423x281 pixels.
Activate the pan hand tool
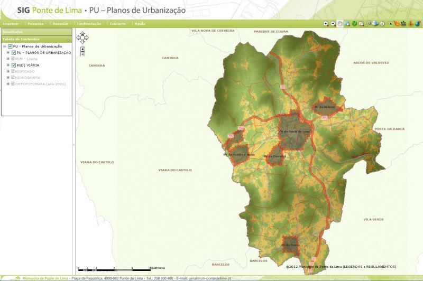coord(340,24)
